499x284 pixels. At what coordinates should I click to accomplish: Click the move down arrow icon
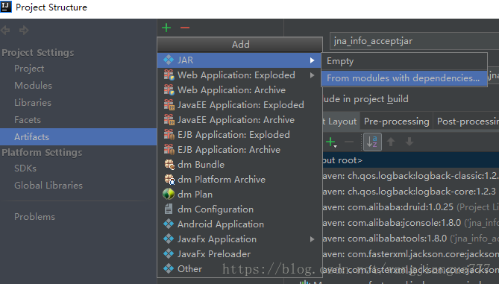(409, 142)
